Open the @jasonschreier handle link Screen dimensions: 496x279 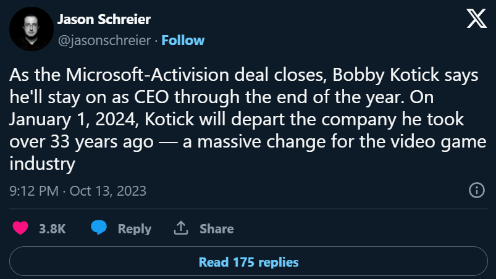pos(104,40)
